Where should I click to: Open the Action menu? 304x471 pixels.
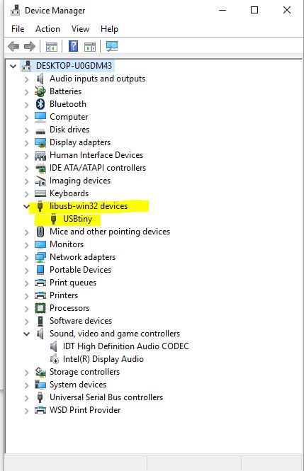click(x=47, y=29)
